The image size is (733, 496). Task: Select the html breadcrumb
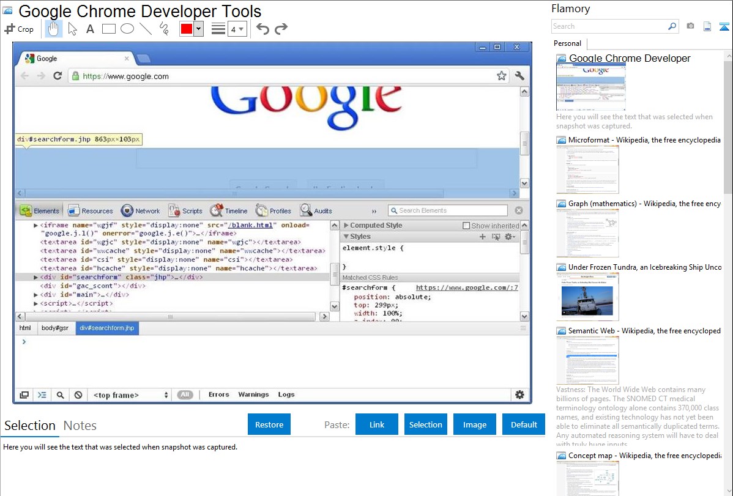[25, 328]
